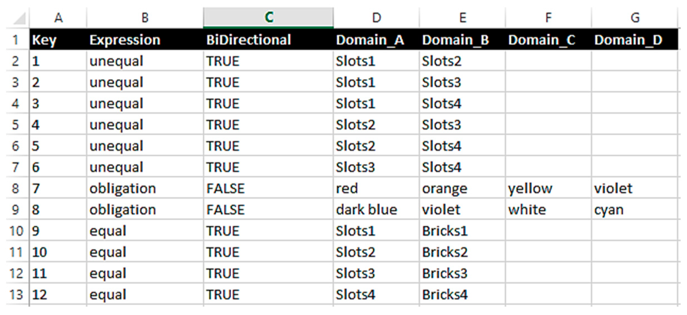This screenshot has height=315, width=687.
Task: Click the Expression header cell
Action: pyautogui.click(x=125, y=40)
